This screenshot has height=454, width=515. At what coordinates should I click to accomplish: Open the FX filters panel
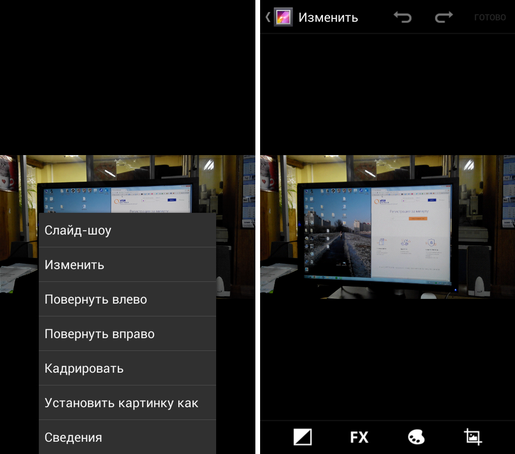point(359,437)
